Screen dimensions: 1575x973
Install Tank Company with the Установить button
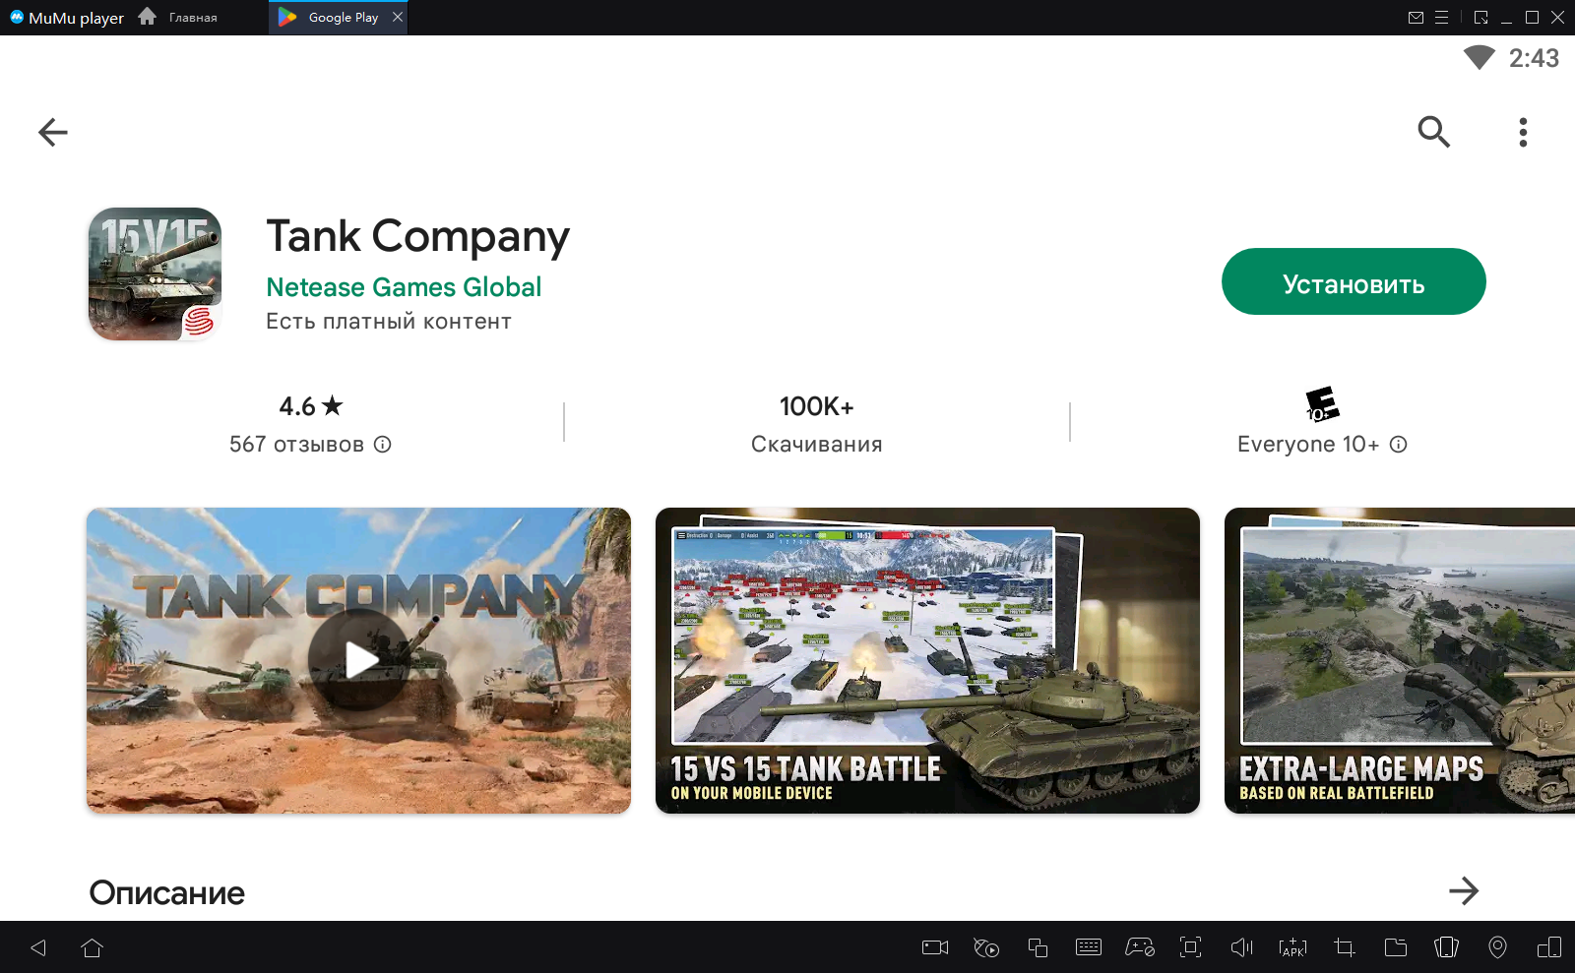point(1354,282)
